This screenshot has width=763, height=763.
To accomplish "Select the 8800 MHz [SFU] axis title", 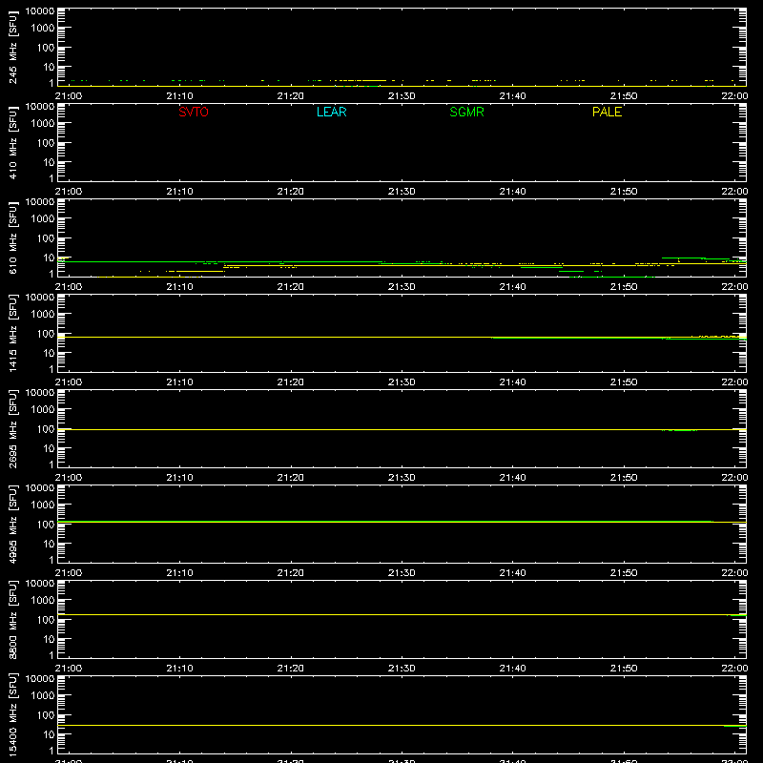I will click(x=12, y=619).
